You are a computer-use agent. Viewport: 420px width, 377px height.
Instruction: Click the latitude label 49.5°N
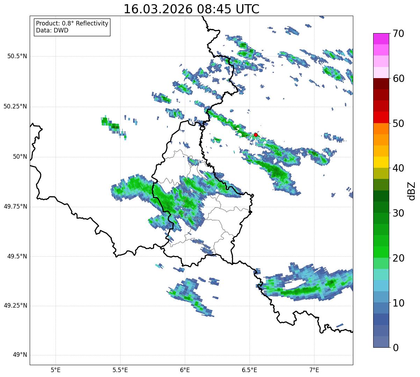coord(17,256)
